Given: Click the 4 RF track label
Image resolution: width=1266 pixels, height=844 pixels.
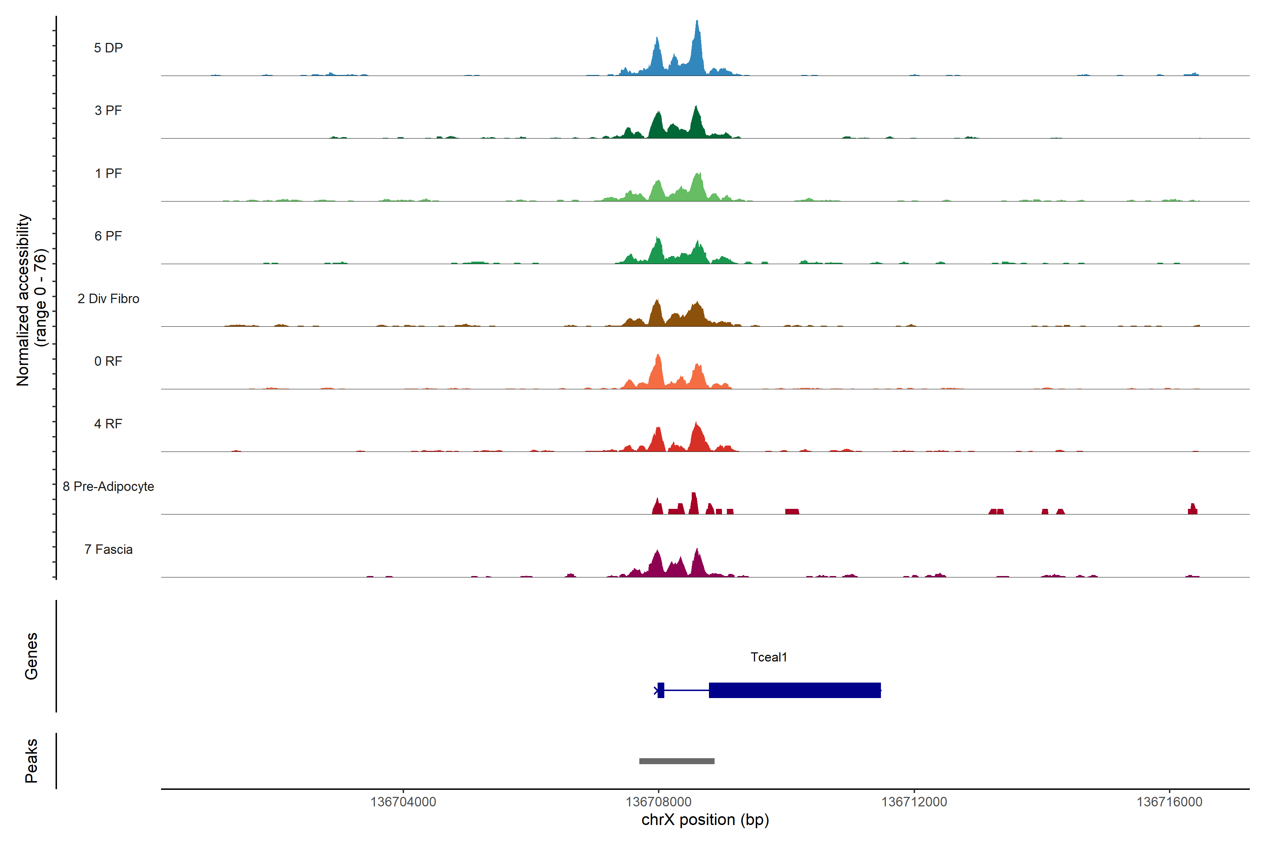Looking at the screenshot, I should (108, 424).
